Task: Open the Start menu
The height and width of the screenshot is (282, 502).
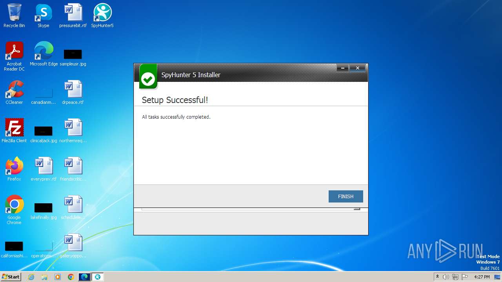Action: click(11, 277)
